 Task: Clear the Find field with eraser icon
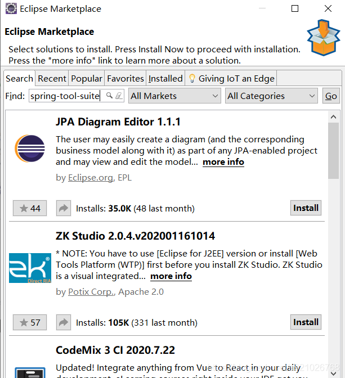pos(119,96)
